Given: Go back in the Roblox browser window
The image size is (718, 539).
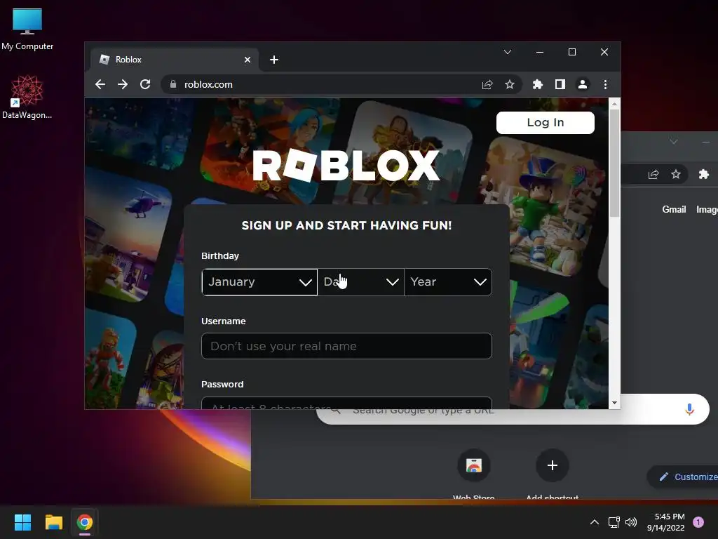Looking at the screenshot, I should pos(100,84).
